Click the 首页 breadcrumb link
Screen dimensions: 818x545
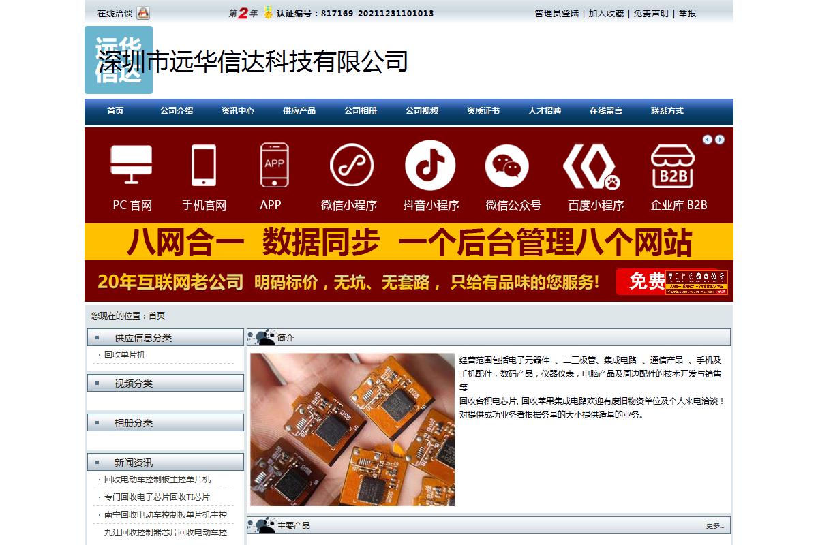[x=157, y=315]
